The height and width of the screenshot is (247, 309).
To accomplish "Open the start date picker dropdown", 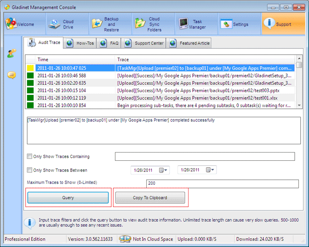I will tap(163, 170).
